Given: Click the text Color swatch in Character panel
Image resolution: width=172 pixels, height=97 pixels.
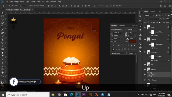Looking at the screenshot, I should point(132,41).
